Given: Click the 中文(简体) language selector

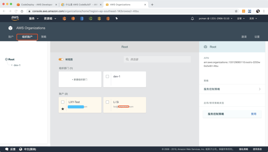Looking at the screenshot, I should click(30, 149).
